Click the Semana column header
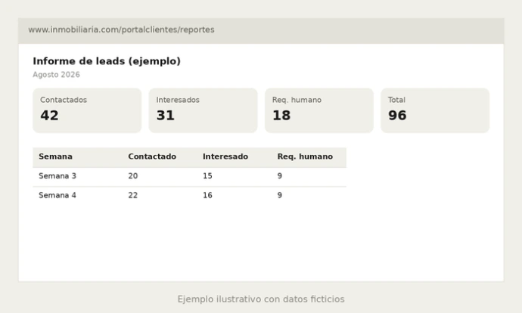The image size is (522, 313). 55,156
